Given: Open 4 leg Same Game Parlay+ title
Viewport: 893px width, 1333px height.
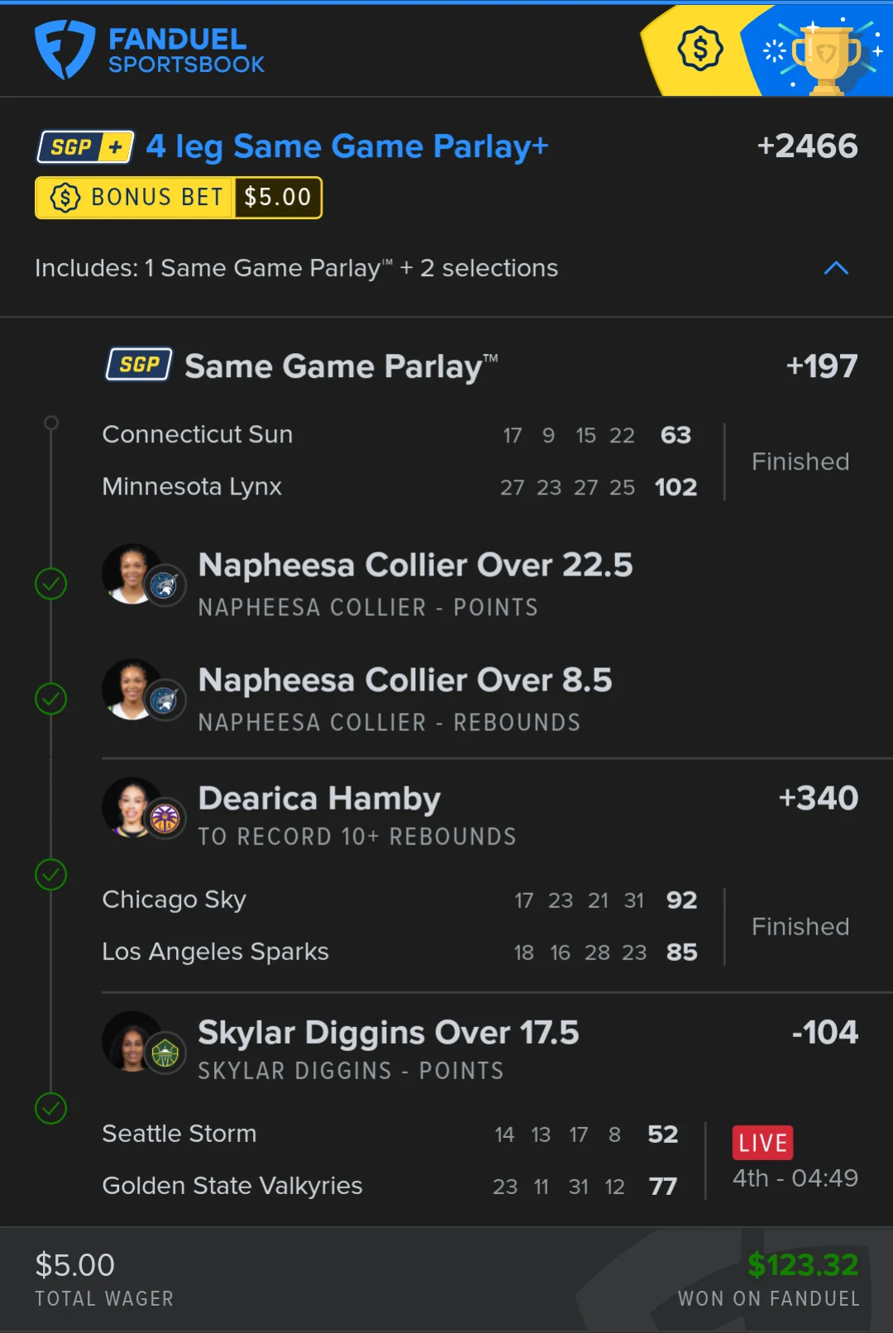Looking at the screenshot, I should point(347,147).
